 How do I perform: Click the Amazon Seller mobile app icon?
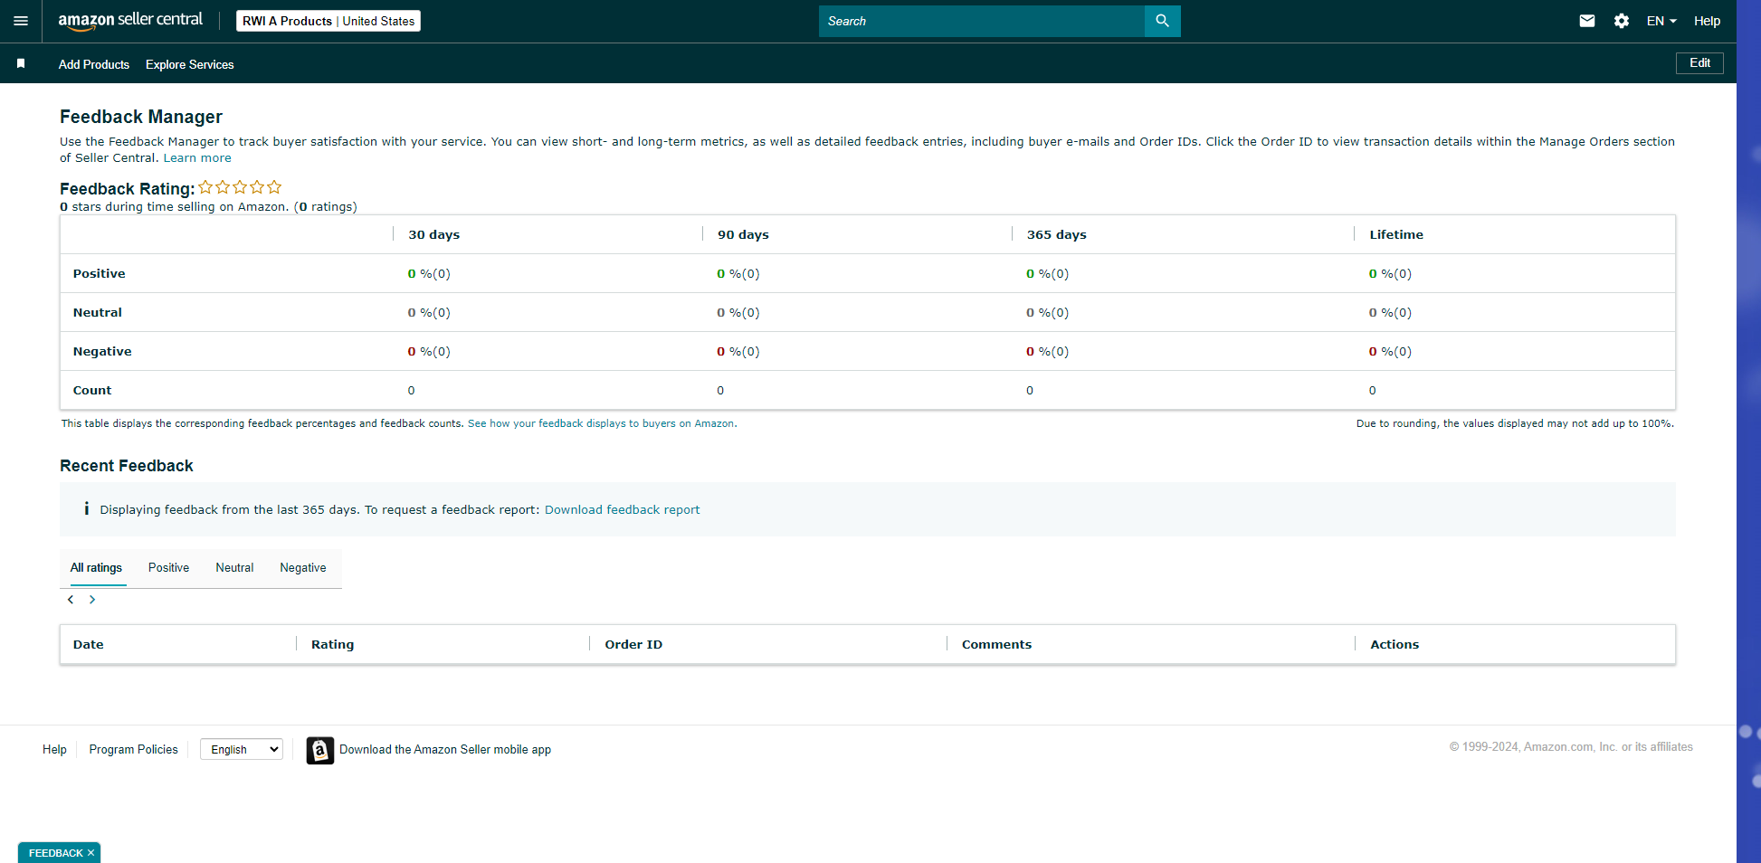(319, 750)
